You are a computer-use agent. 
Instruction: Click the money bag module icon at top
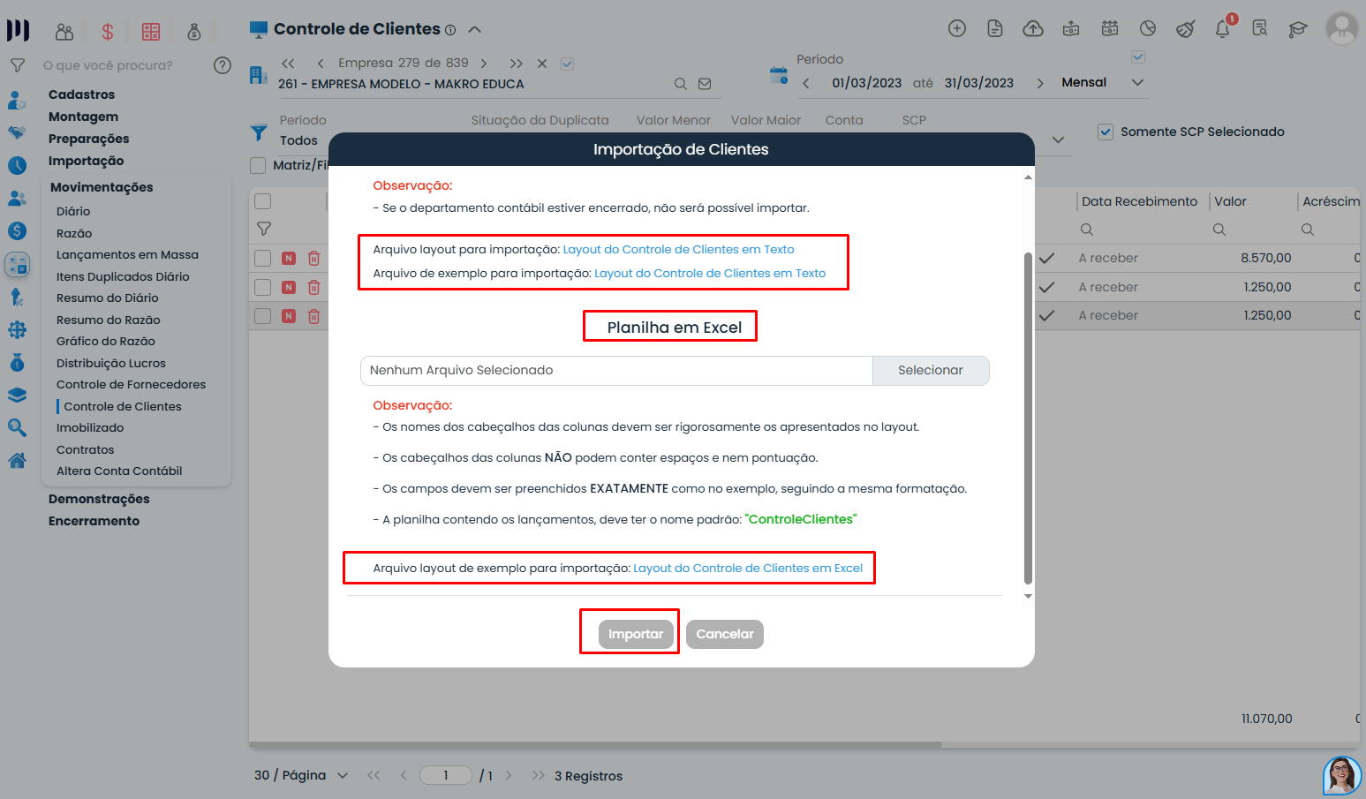194,32
